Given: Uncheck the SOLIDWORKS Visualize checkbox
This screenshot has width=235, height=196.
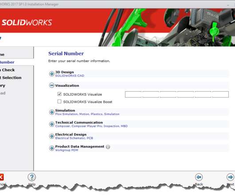Looking at the screenshot, I should 59,94.
